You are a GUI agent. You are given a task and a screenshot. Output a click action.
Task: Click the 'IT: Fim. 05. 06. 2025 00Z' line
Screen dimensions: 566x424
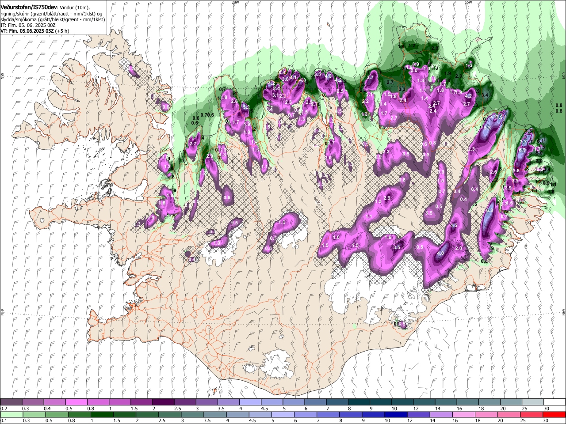click(28, 26)
